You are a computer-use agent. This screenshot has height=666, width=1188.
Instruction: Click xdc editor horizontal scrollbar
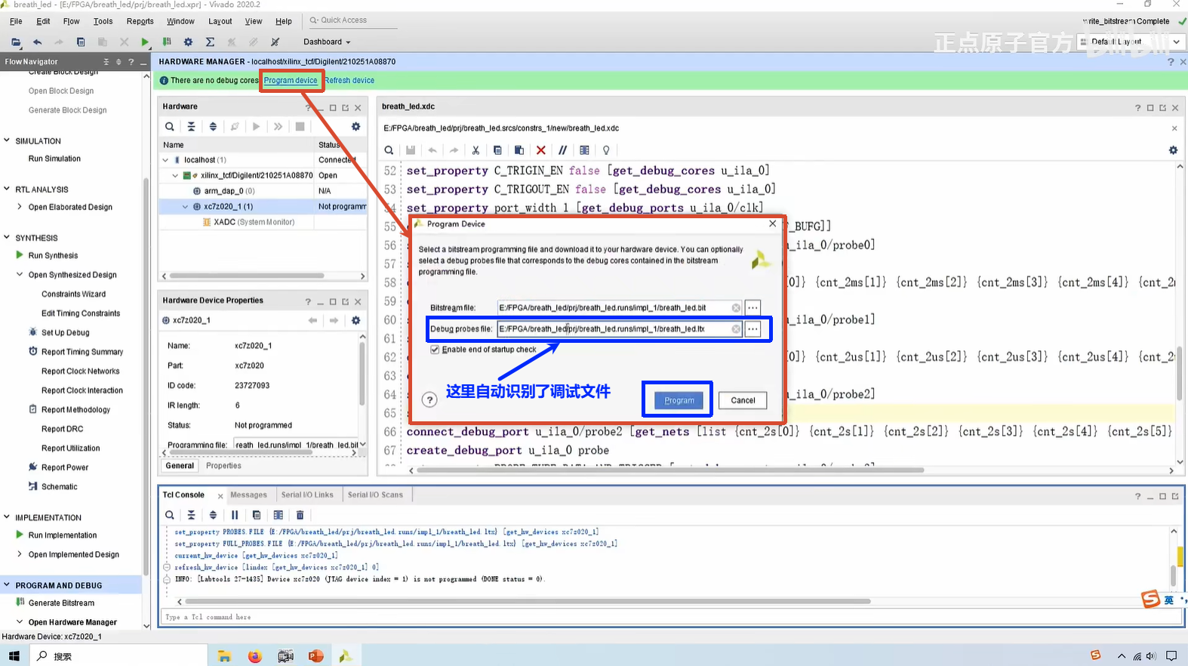[671, 470]
